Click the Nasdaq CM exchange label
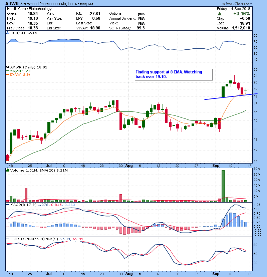Image resolution: width=267 pixels, height=277 pixels. tap(84, 4)
